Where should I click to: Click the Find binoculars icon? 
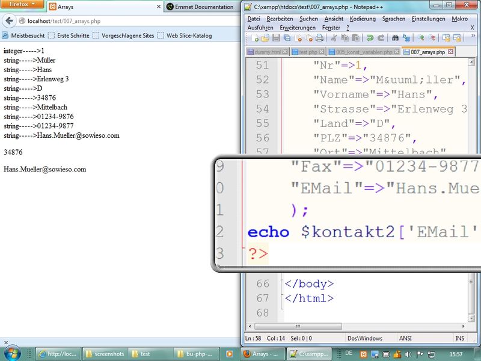coord(395,37)
